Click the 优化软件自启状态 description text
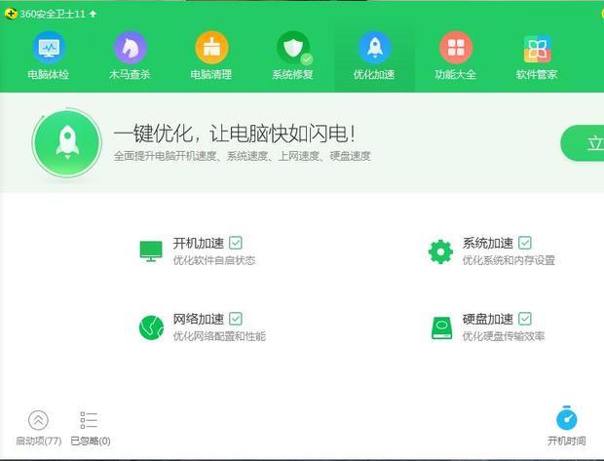 (214, 260)
